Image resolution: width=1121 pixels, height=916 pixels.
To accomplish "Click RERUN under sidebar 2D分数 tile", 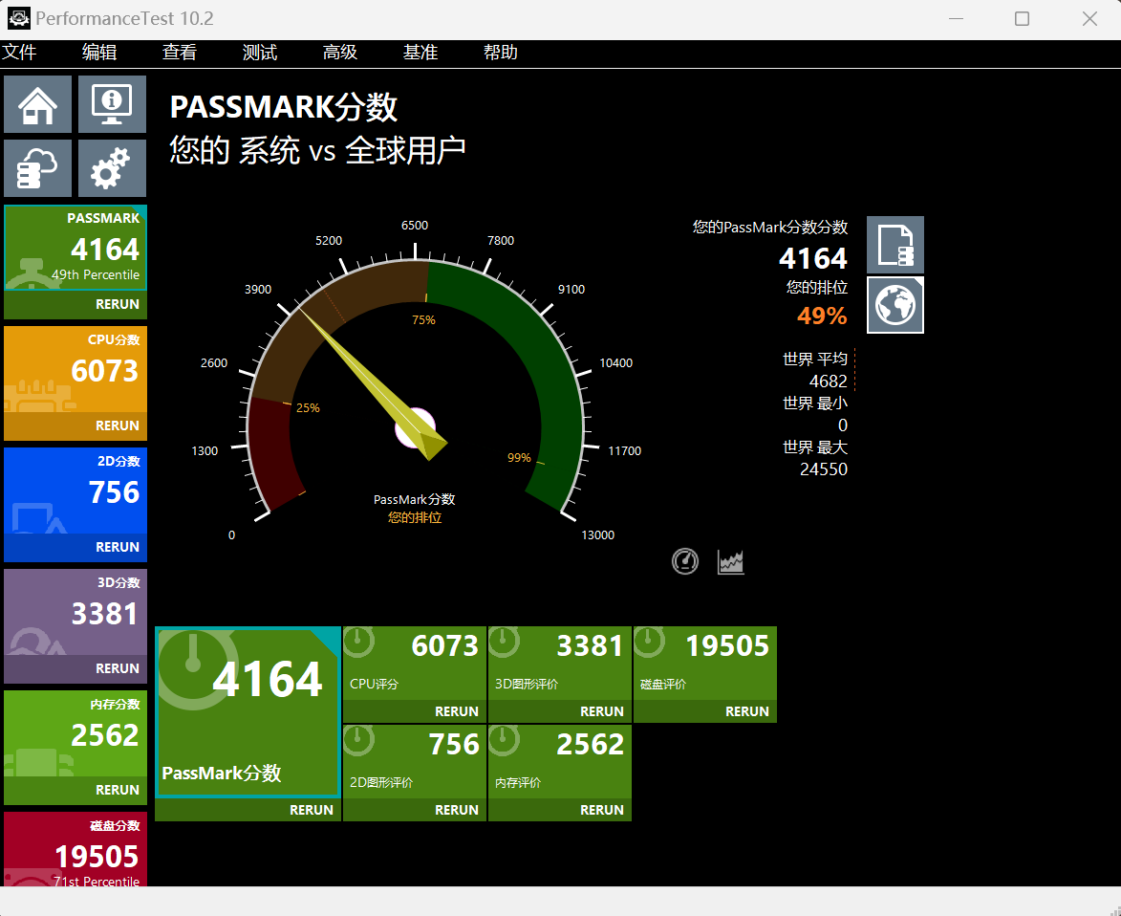I will click(117, 547).
